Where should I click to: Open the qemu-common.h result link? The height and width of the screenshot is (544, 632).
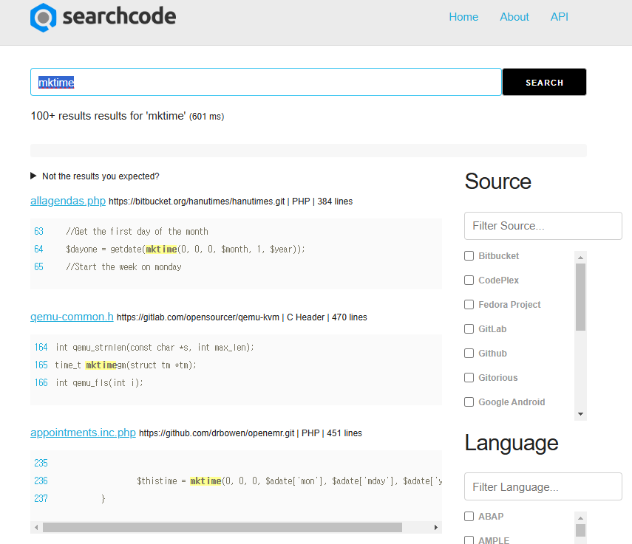72,317
